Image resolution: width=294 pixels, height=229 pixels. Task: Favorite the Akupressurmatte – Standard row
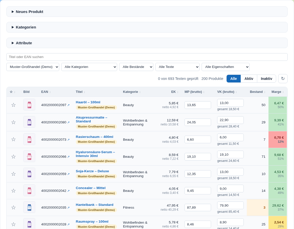(x=13, y=122)
